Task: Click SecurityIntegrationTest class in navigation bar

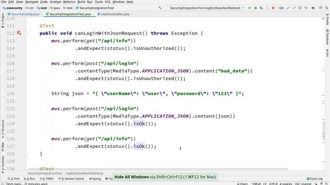Action: pos(95,8)
